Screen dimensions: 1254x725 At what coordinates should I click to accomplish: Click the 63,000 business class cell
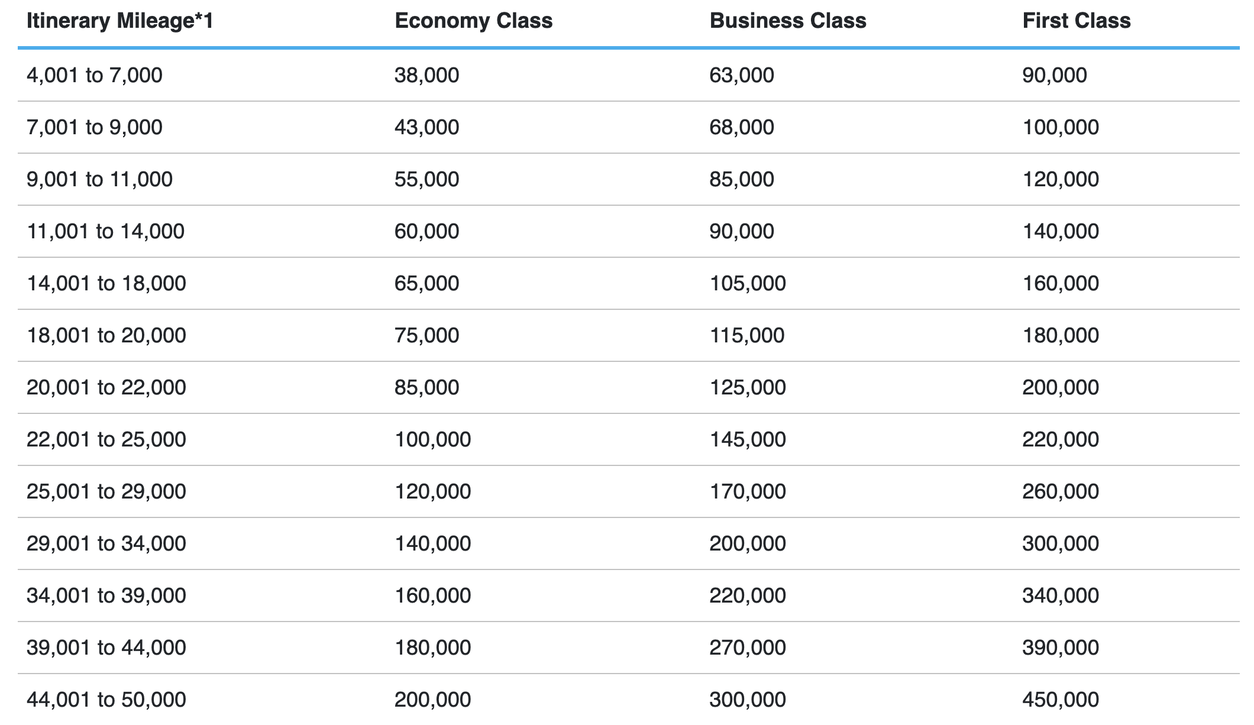pos(742,76)
